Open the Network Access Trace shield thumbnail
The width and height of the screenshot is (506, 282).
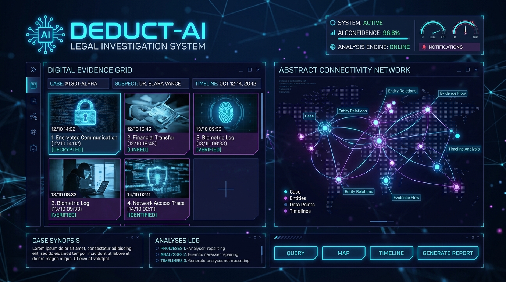(x=157, y=178)
